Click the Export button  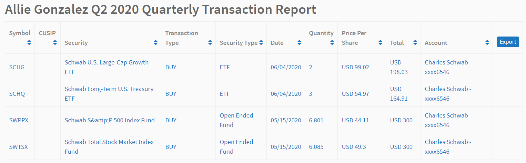click(x=508, y=42)
